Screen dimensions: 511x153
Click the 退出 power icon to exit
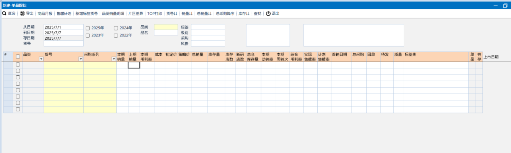(273, 13)
